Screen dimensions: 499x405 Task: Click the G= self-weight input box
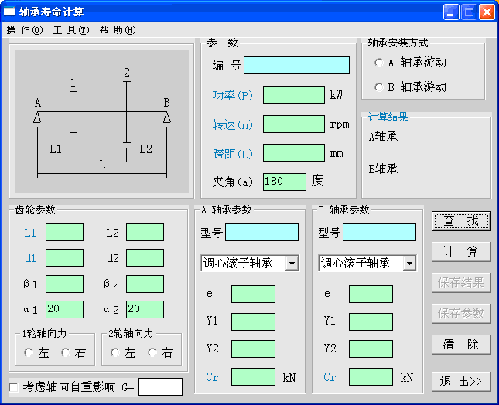[x=160, y=386]
